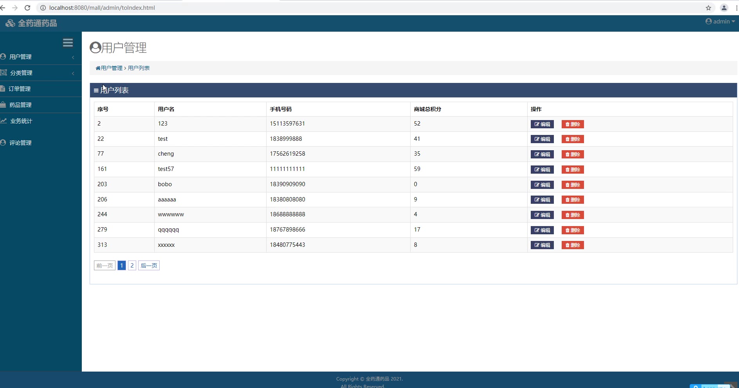Delete user wwwwww
This screenshot has height=388, width=739.
(573, 215)
